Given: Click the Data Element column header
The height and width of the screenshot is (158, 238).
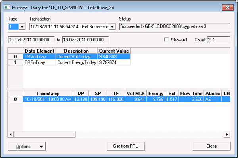Looking at the screenshot, I should click(39, 51).
